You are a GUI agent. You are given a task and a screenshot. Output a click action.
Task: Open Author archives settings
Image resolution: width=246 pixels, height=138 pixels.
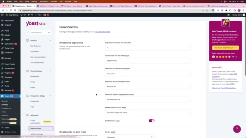(x=37, y=134)
